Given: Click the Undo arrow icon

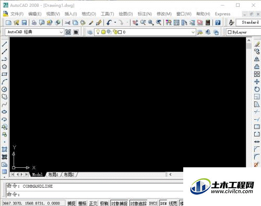Looking at the screenshot, I should pos(109,22).
